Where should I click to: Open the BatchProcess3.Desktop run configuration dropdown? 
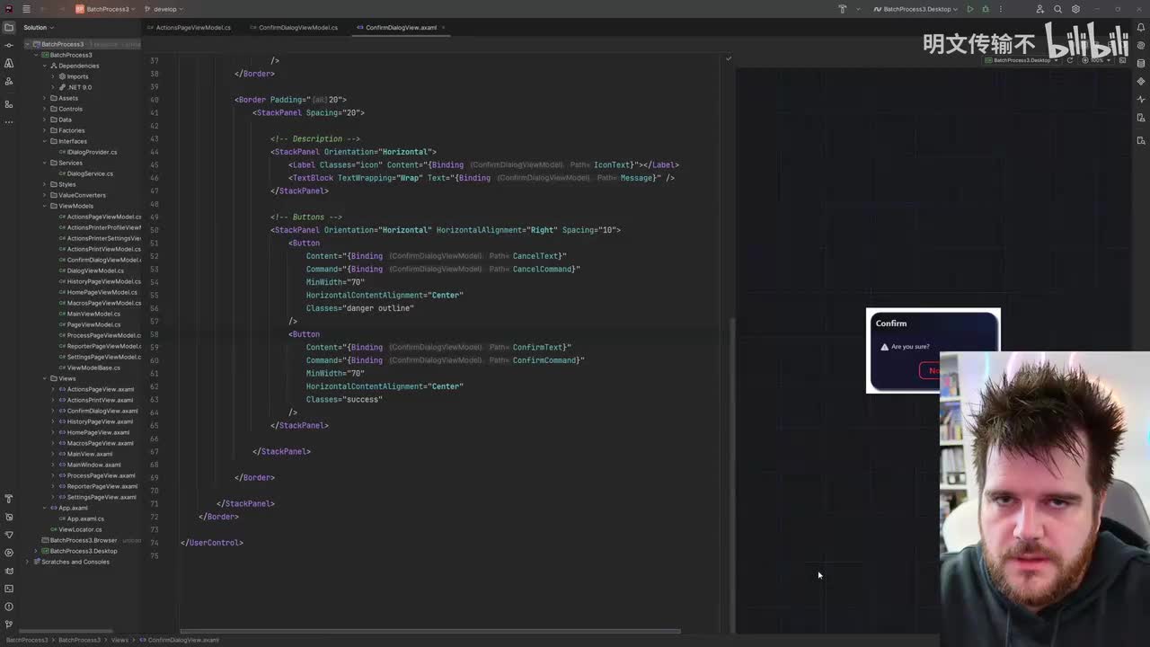pos(916,9)
